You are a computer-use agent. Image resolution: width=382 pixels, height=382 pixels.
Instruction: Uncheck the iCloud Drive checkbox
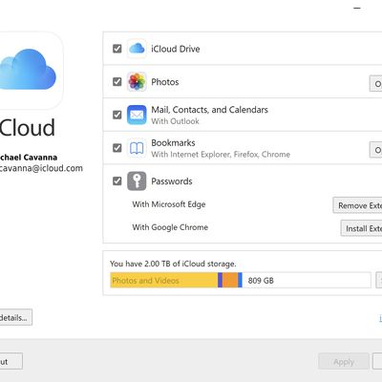point(117,49)
